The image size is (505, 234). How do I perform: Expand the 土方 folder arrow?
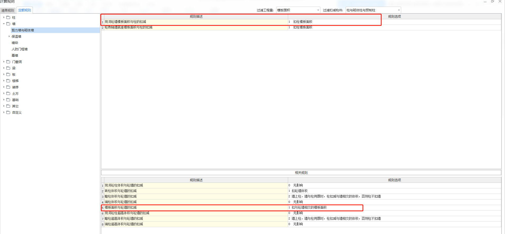(x=4, y=93)
